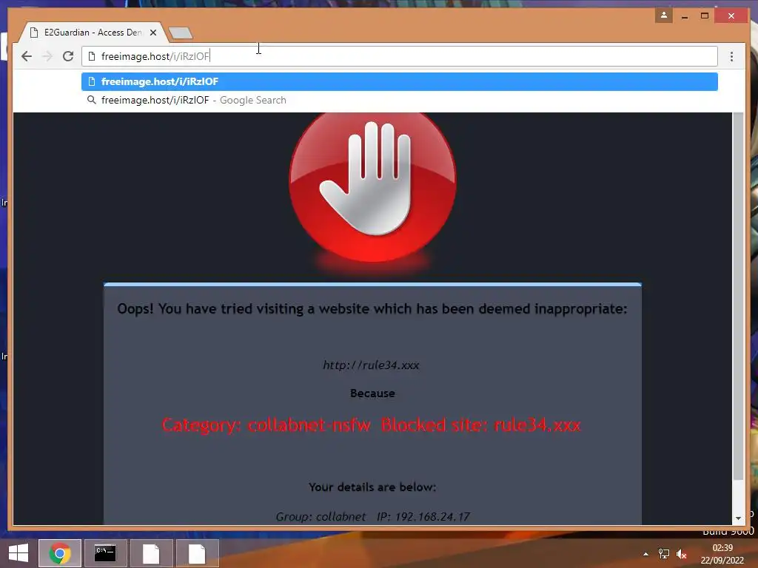Screen dimensions: 758x568
Task: Click the Group: collabnet IP line
Action: click(373, 517)
